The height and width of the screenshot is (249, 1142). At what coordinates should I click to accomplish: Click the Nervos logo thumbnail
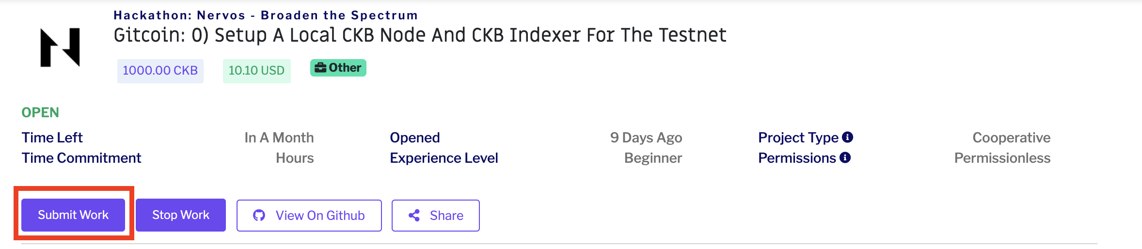click(60, 47)
